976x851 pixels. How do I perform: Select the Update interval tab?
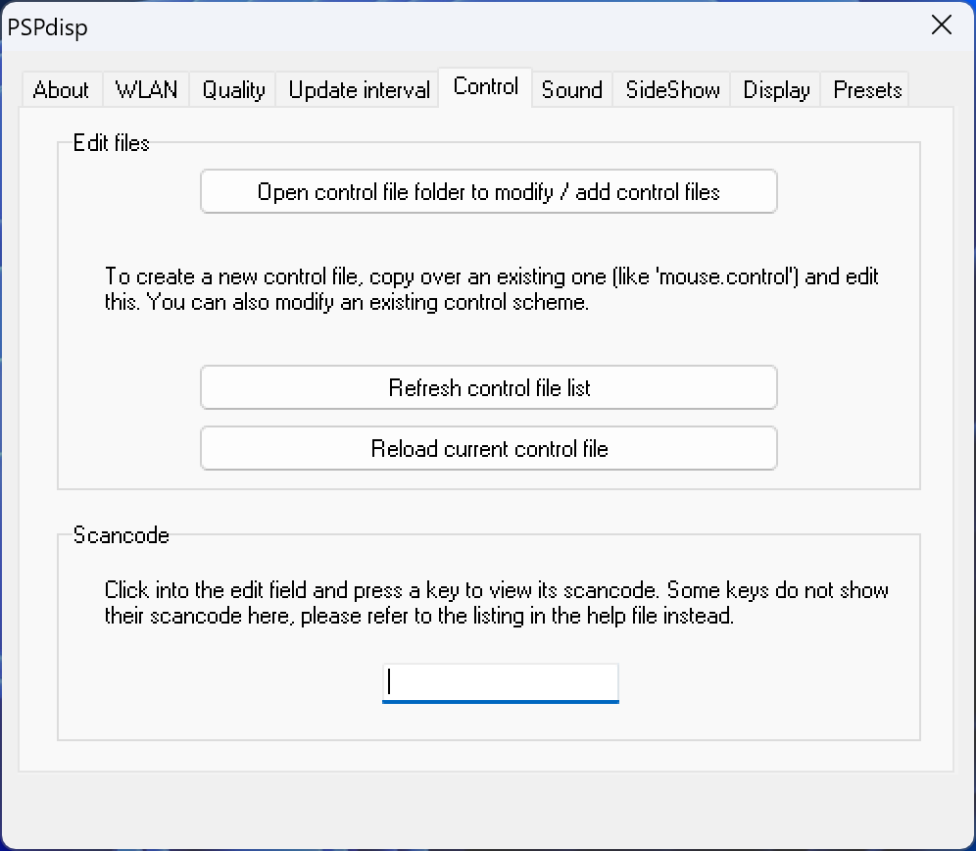point(360,90)
